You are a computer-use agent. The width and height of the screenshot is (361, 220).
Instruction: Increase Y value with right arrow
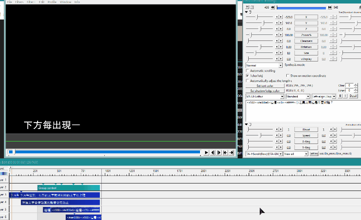(x=281, y=23)
